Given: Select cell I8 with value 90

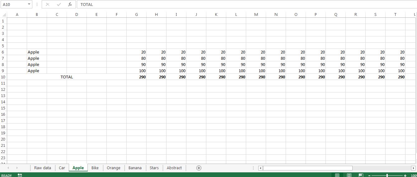Looking at the screenshot, I should click(x=176, y=64).
